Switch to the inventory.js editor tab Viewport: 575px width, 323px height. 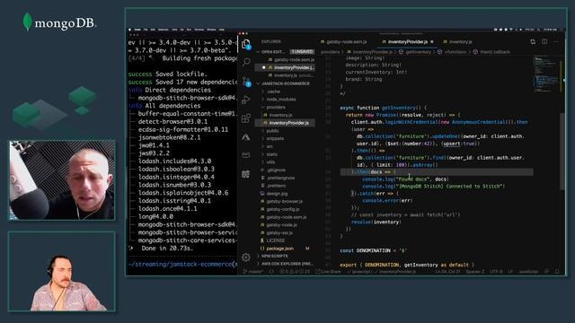click(x=458, y=42)
